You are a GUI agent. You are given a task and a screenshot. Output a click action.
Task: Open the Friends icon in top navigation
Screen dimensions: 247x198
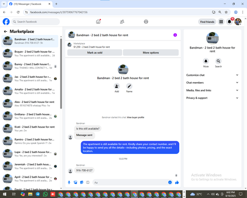[122, 22]
